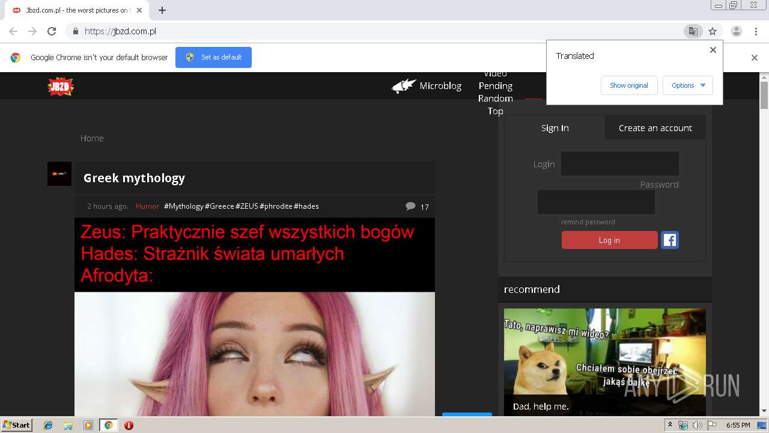
Task: Click the #Greece tag
Action: (219, 206)
